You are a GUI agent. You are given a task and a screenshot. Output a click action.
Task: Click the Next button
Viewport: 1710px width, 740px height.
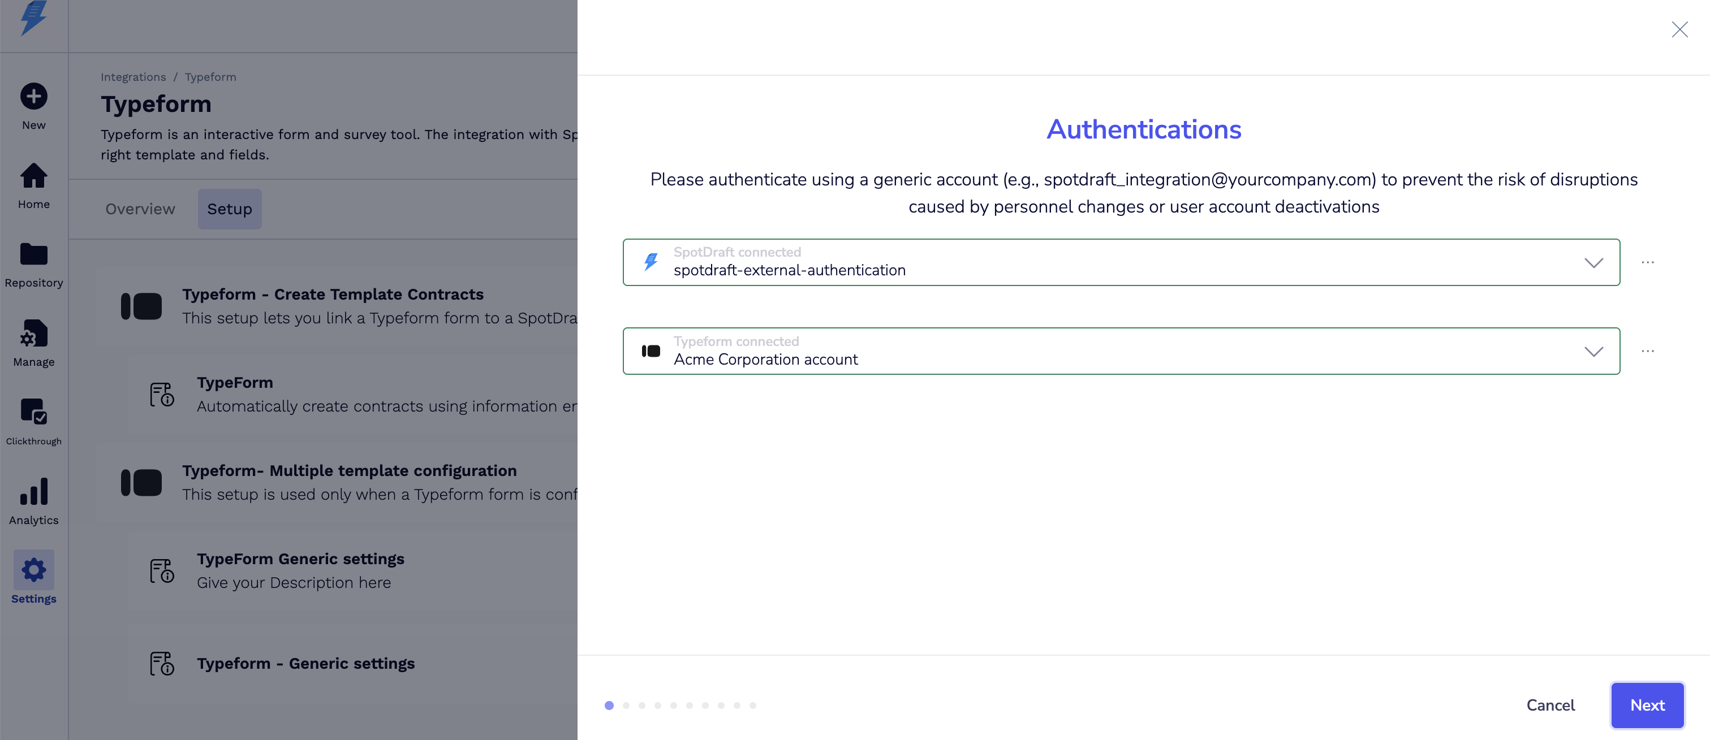point(1647,705)
